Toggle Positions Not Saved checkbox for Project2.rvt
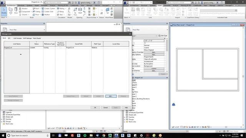Viewport: 246px width, 138px height. [x=61, y=48]
